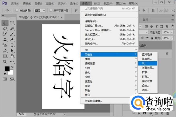Open 滤镜库(G)... from the filter menu
Image resolution: width=176 pixels, height=117 pixels.
click(x=109, y=21)
